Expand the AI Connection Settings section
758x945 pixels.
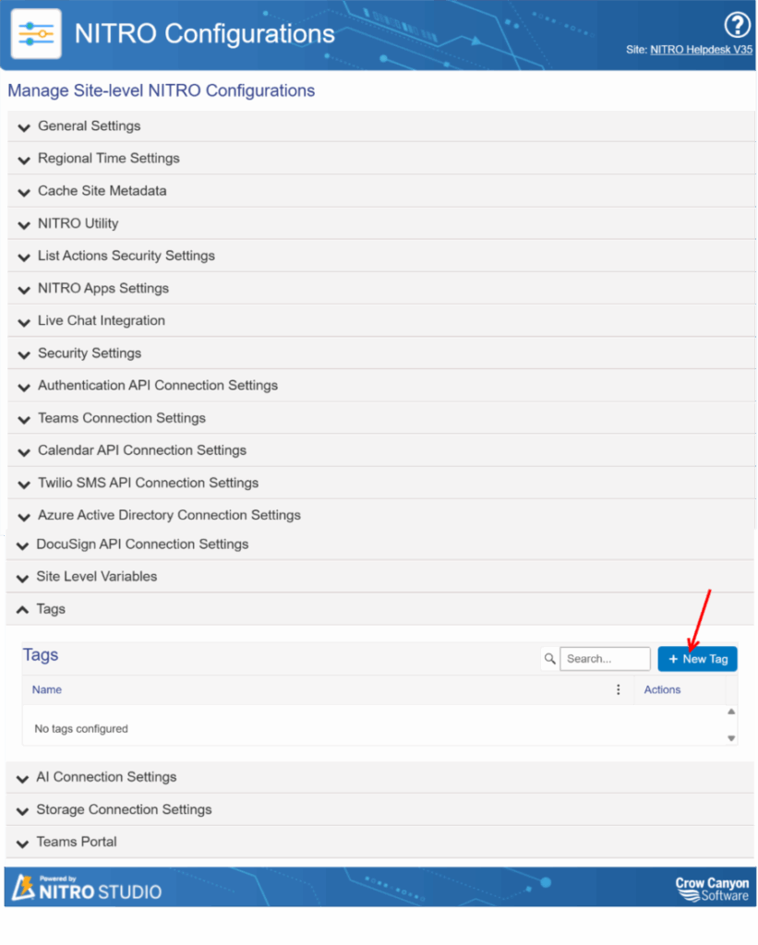click(x=105, y=777)
